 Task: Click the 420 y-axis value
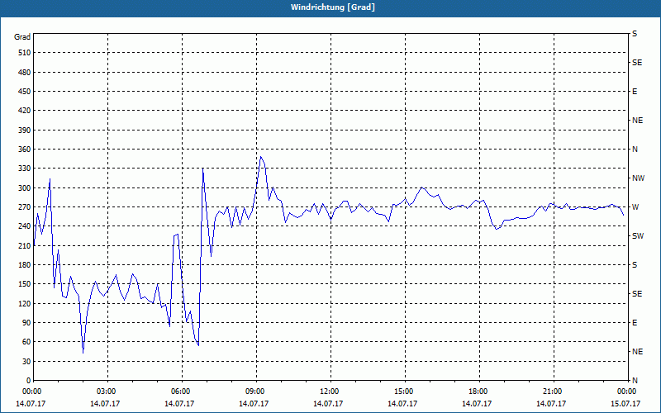point(25,111)
